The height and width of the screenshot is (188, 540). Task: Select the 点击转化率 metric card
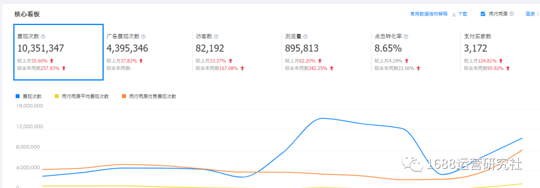415,52
